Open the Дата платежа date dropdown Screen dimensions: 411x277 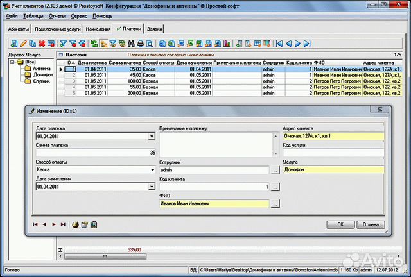pos(152,136)
